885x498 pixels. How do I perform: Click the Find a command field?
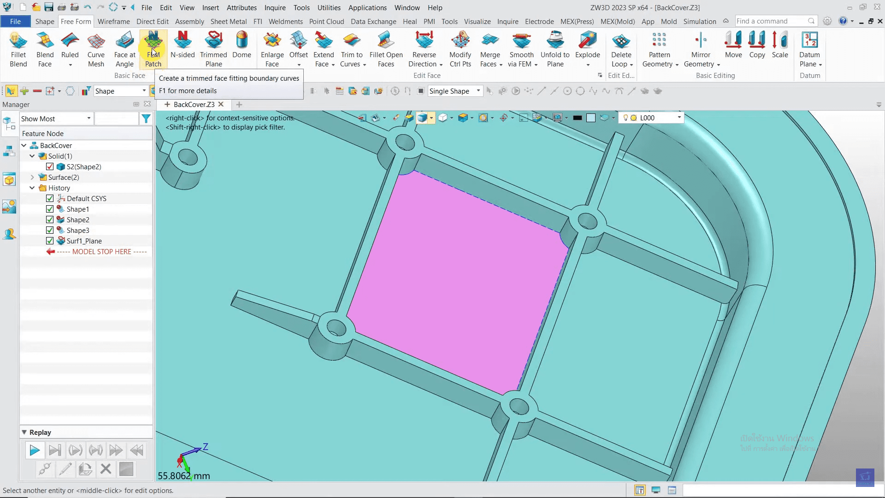[771, 21]
